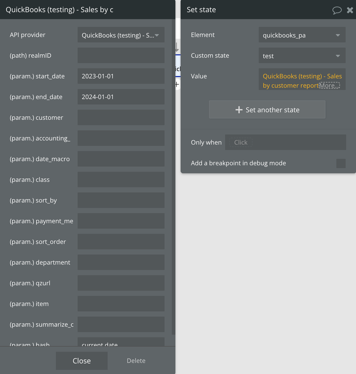Click the (param.) class input field
Viewport: 356px width, 374px height.
(121, 179)
